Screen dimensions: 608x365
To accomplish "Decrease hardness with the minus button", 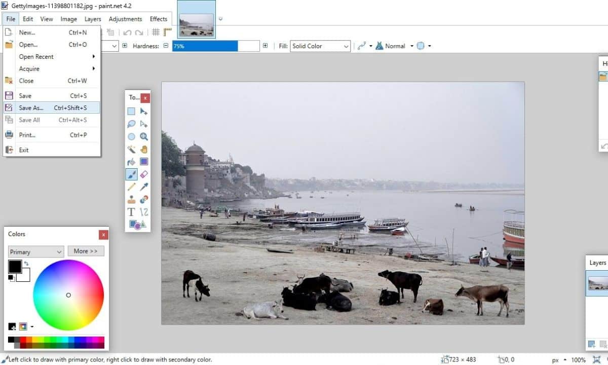I will click(165, 46).
